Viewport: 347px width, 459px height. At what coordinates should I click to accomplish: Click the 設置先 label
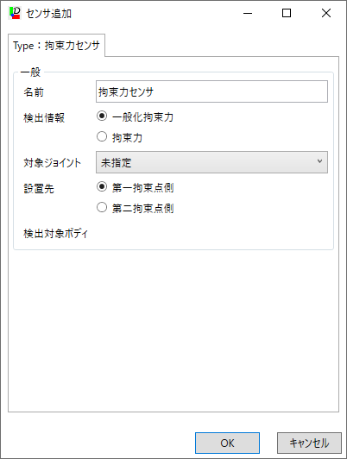(39, 188)
